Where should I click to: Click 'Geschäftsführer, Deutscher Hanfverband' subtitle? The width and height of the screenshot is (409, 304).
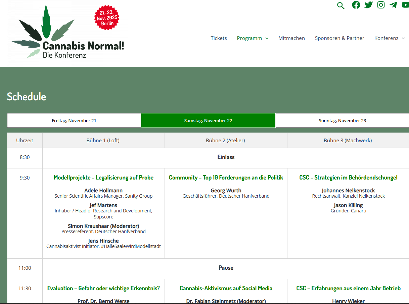point(226,196)
